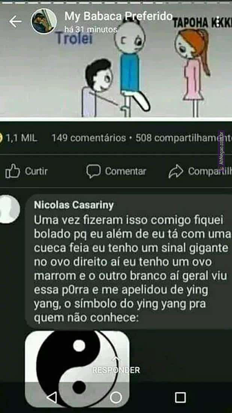
Task: Tap the Curtir thumbs-up icon
Action: (13, 171)
